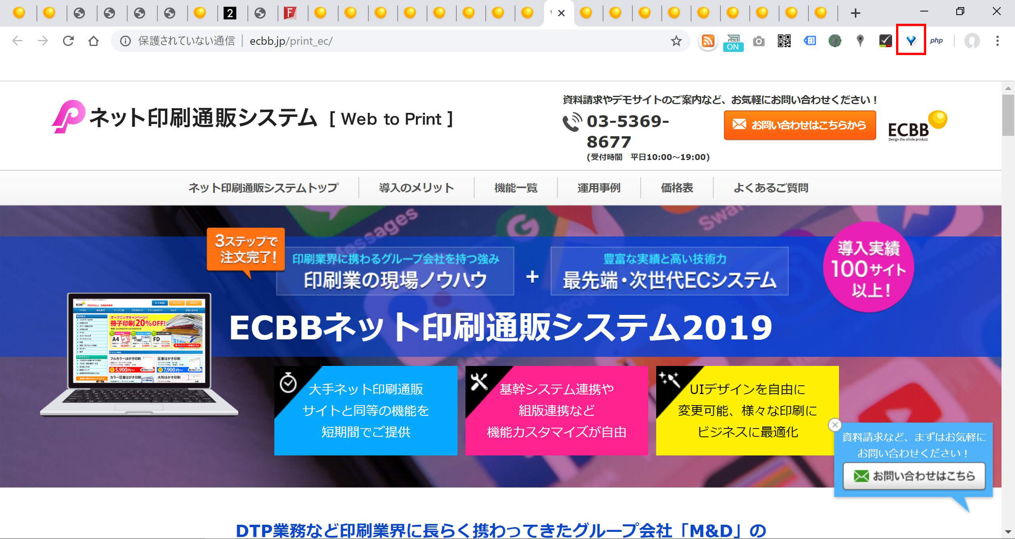Viewport: 1015px width, 539px height.
Task: Click the red-highlighted blue funnel extension icon
Action: (911, 40)
